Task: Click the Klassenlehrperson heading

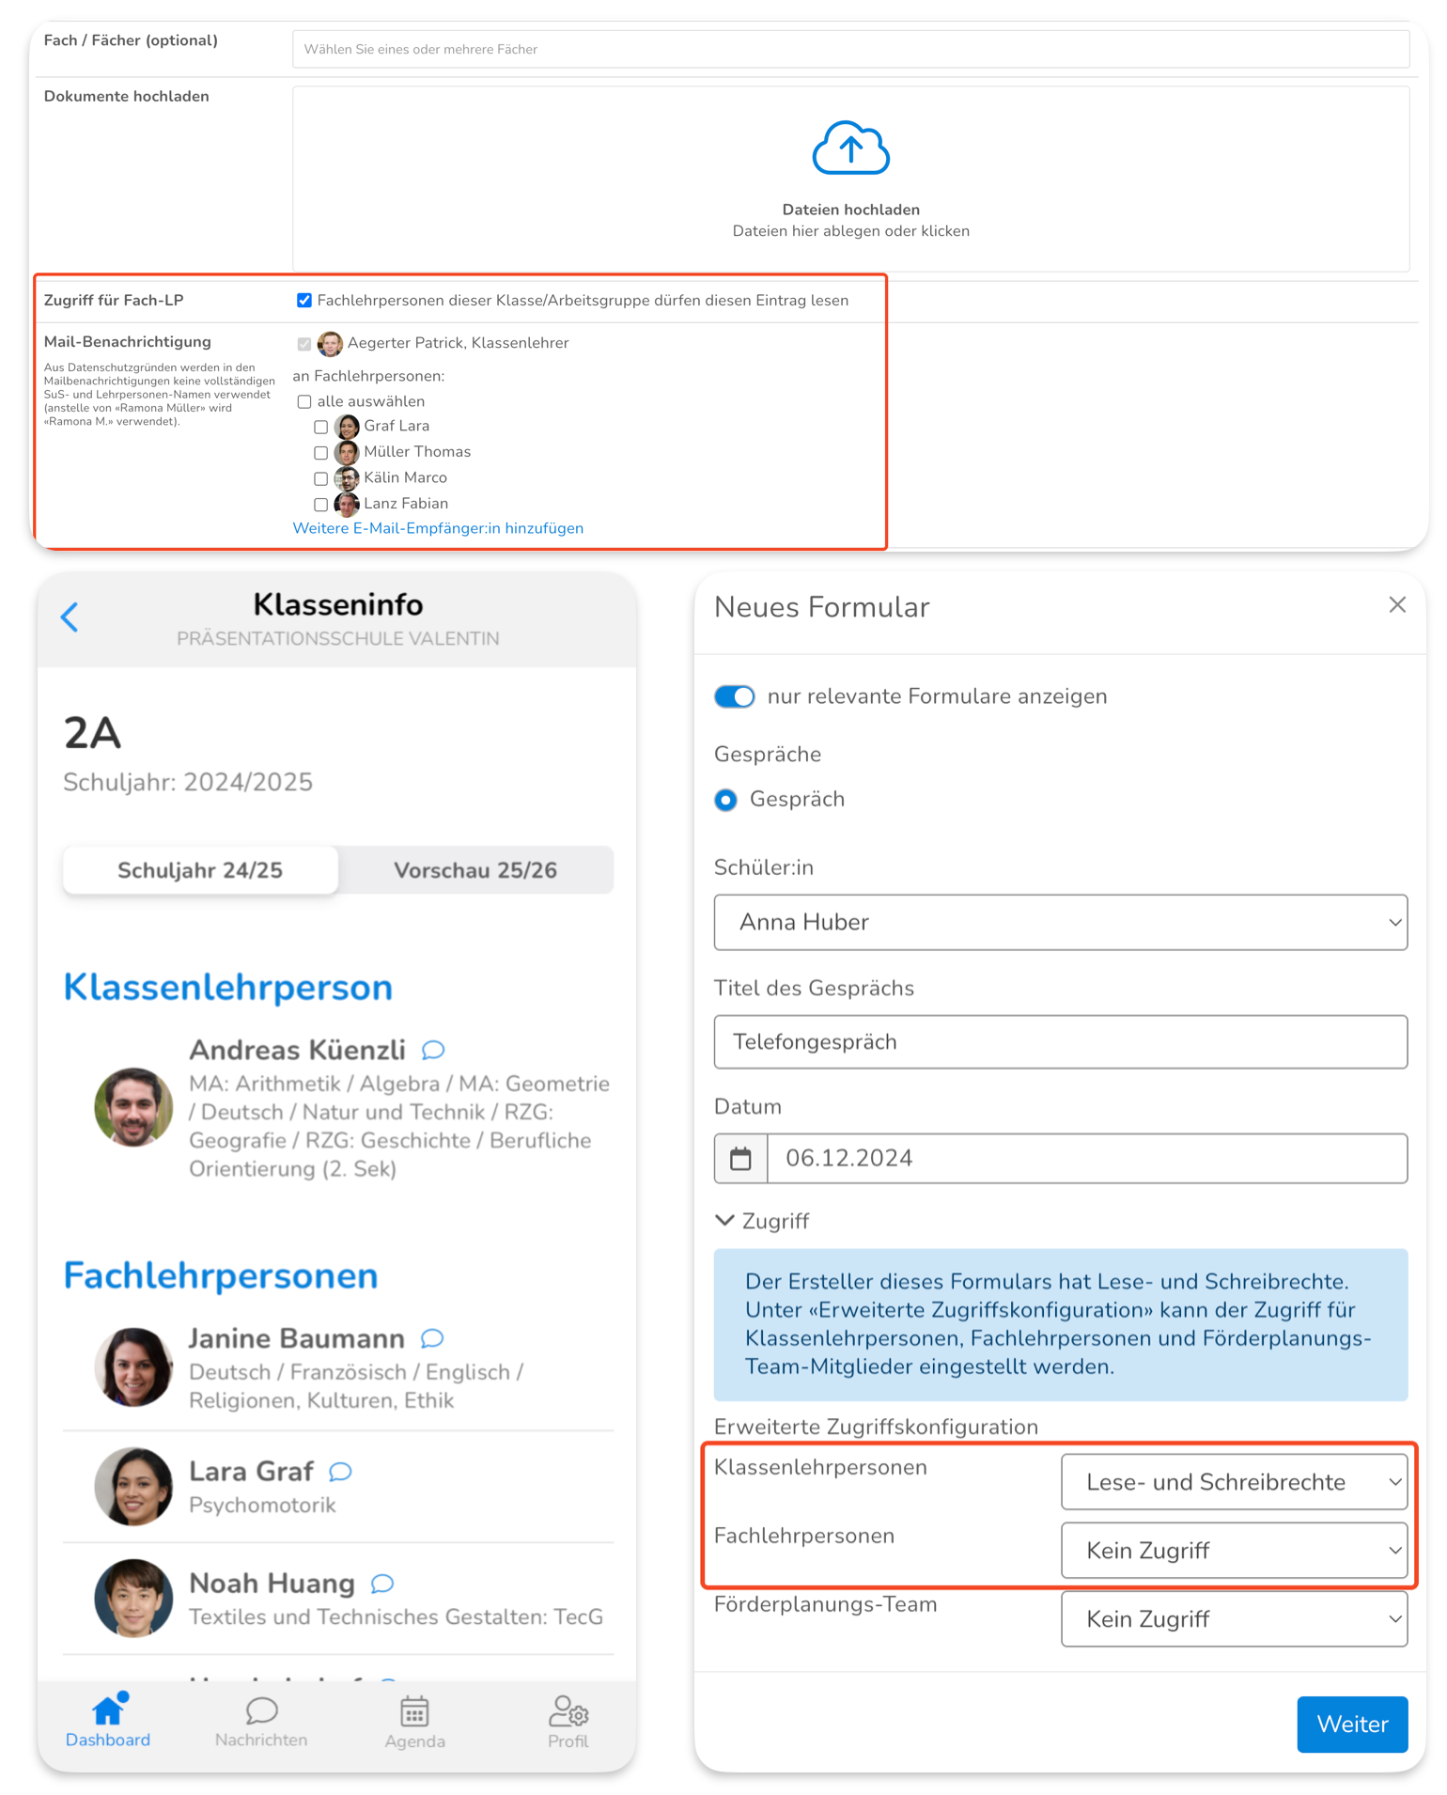Action: pos(228,988)
